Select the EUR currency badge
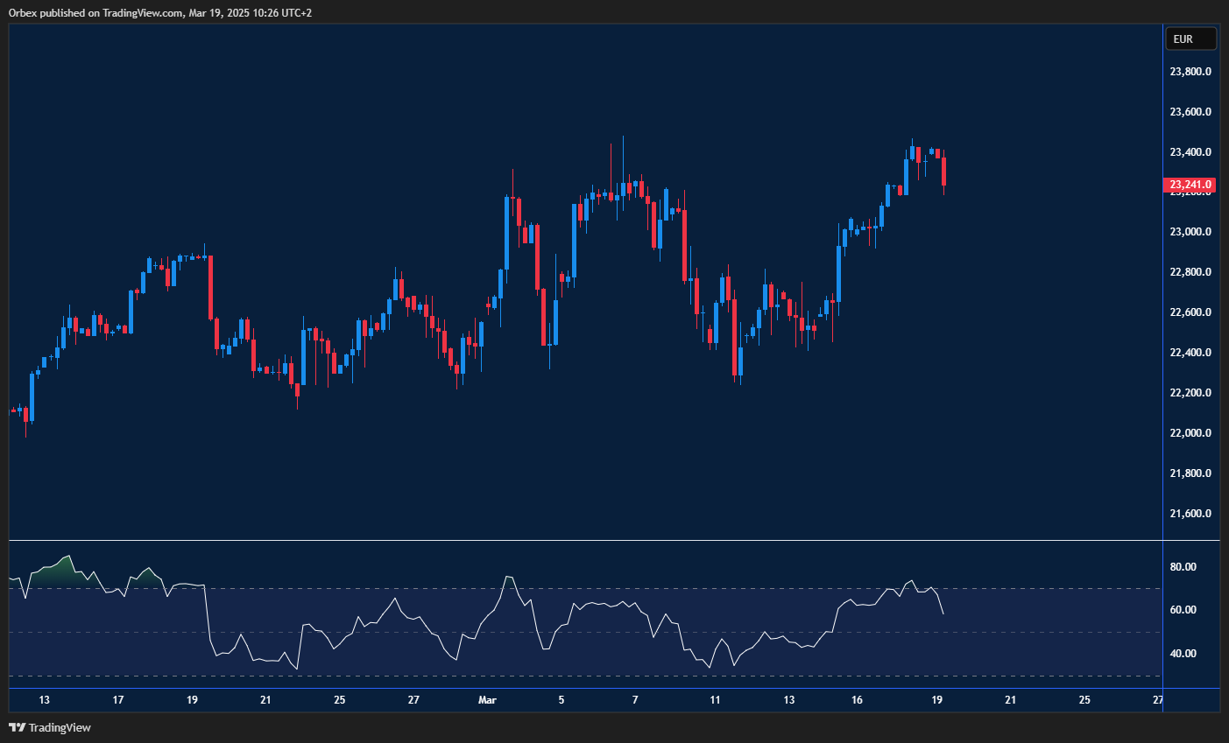This screenshot has width=1229, height=743. (1190, 39)
